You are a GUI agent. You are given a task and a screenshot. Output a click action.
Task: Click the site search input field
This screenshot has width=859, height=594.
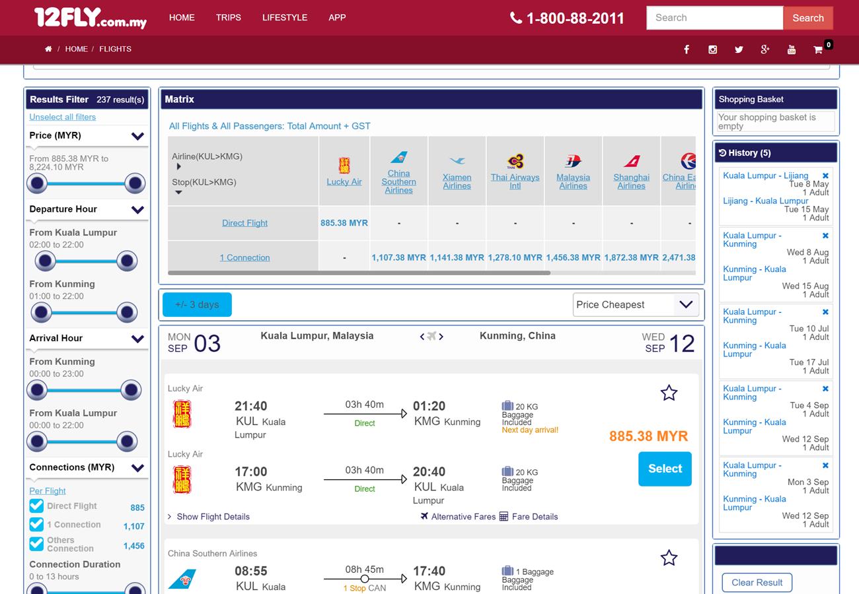tap(715, 18)
